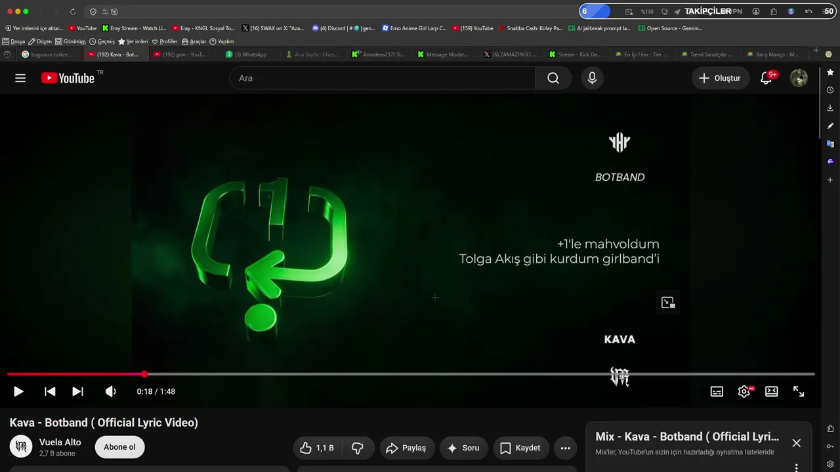Open the miniplayer popup icon on the video
This screenshot has width=840, height=472.
[x=668, y=302]
